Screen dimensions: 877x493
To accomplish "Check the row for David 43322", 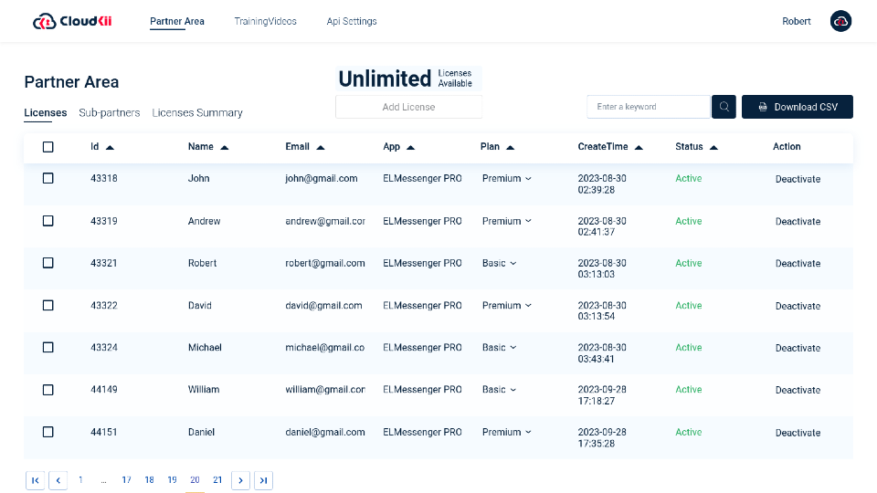I will point(48,305).
